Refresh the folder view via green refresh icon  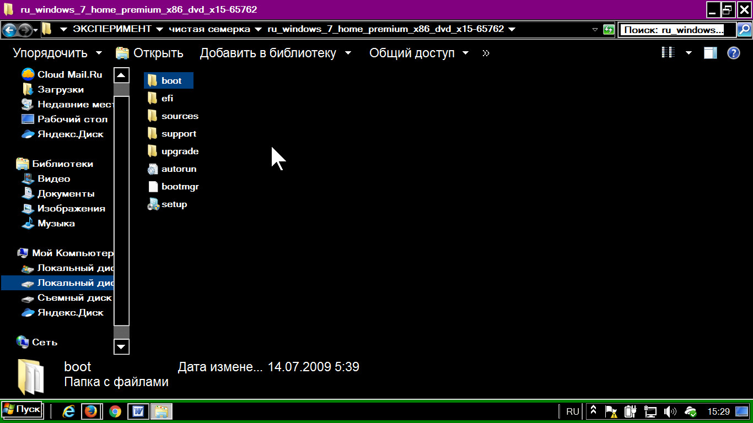click(x=609, y=30)
